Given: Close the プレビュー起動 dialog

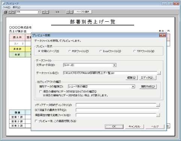Looking at the screenshot, I should (163, 35).
